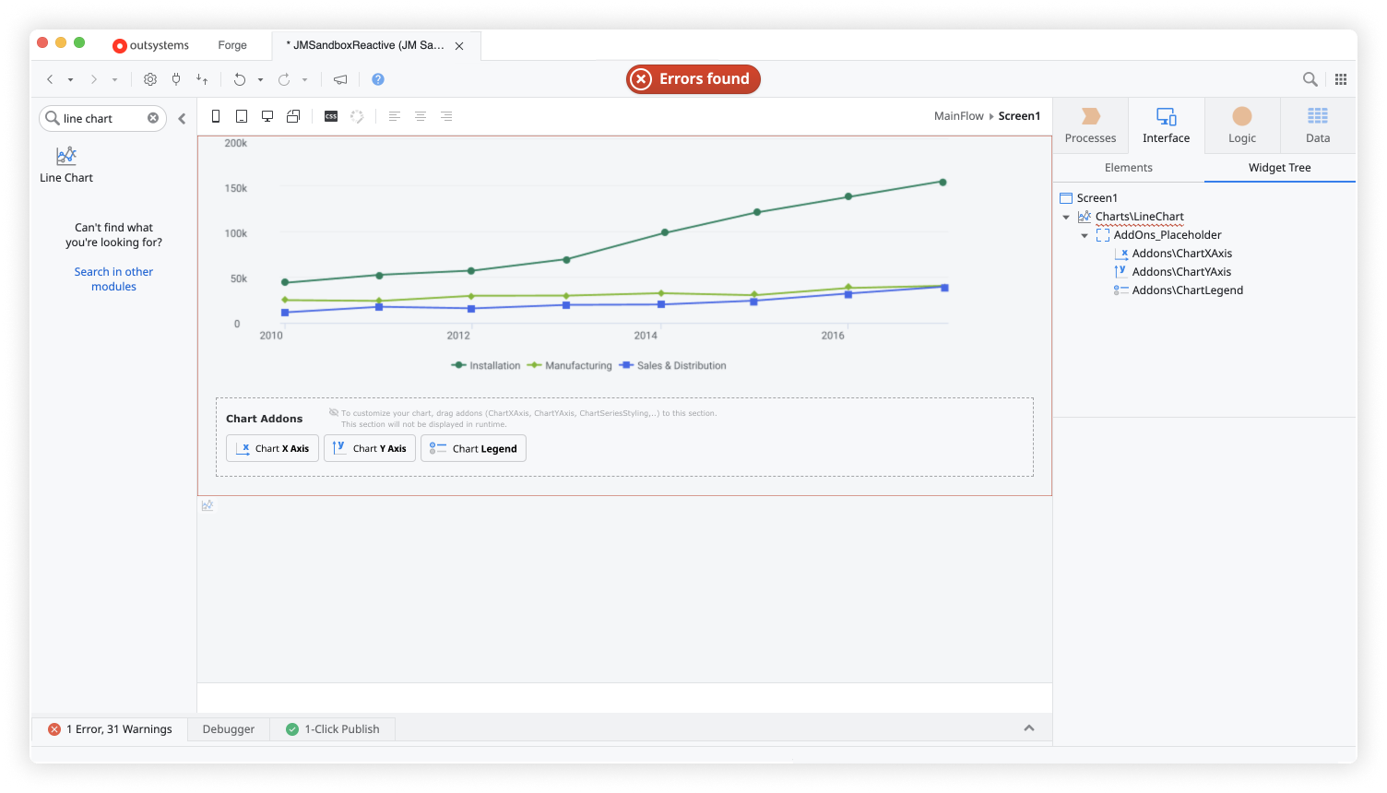The width and height of the screenshot is (1387, 793).
Task: Select the Line Chart widget in toolbox
Action: coord(66,164)
